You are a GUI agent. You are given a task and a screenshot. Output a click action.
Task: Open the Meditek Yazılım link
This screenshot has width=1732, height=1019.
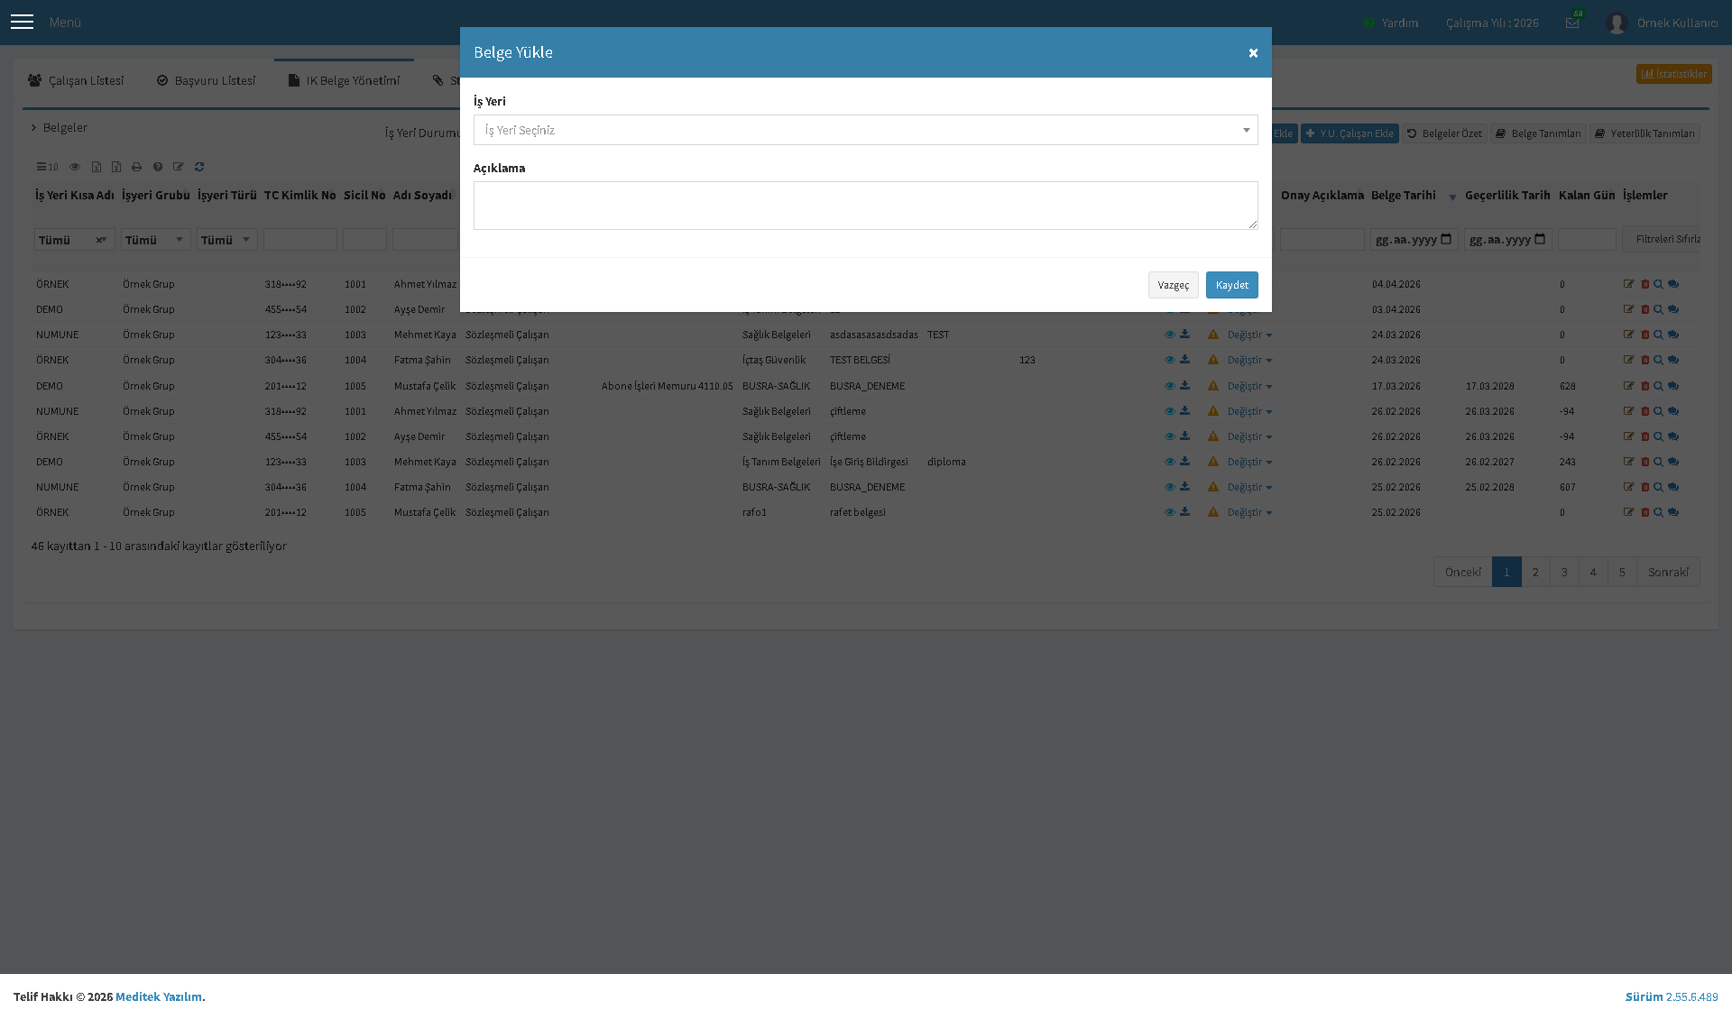(x=159, y=996)
